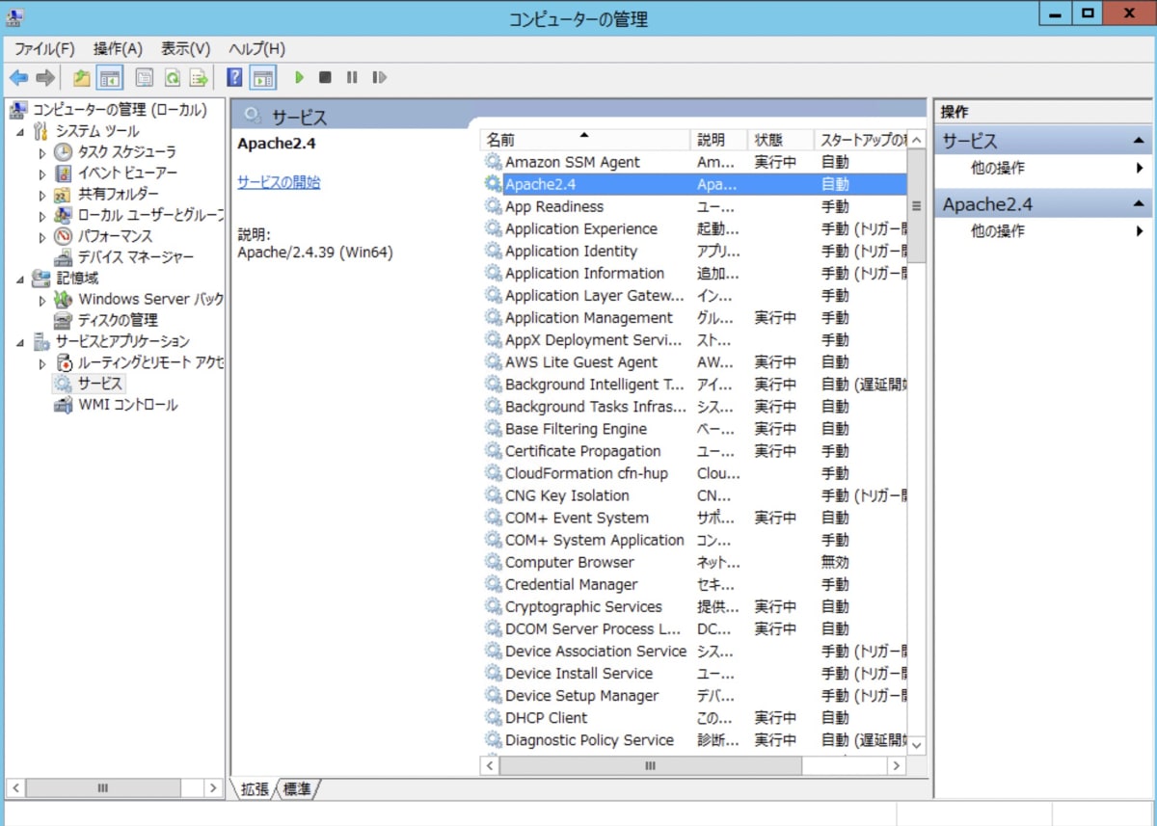Select サービス node in the tree
The height and width of the screenshot is (826, 1157).
100,385
